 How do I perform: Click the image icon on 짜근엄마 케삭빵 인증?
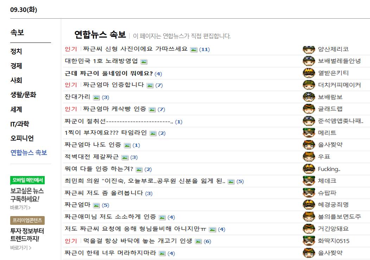[x=151, y=109]
